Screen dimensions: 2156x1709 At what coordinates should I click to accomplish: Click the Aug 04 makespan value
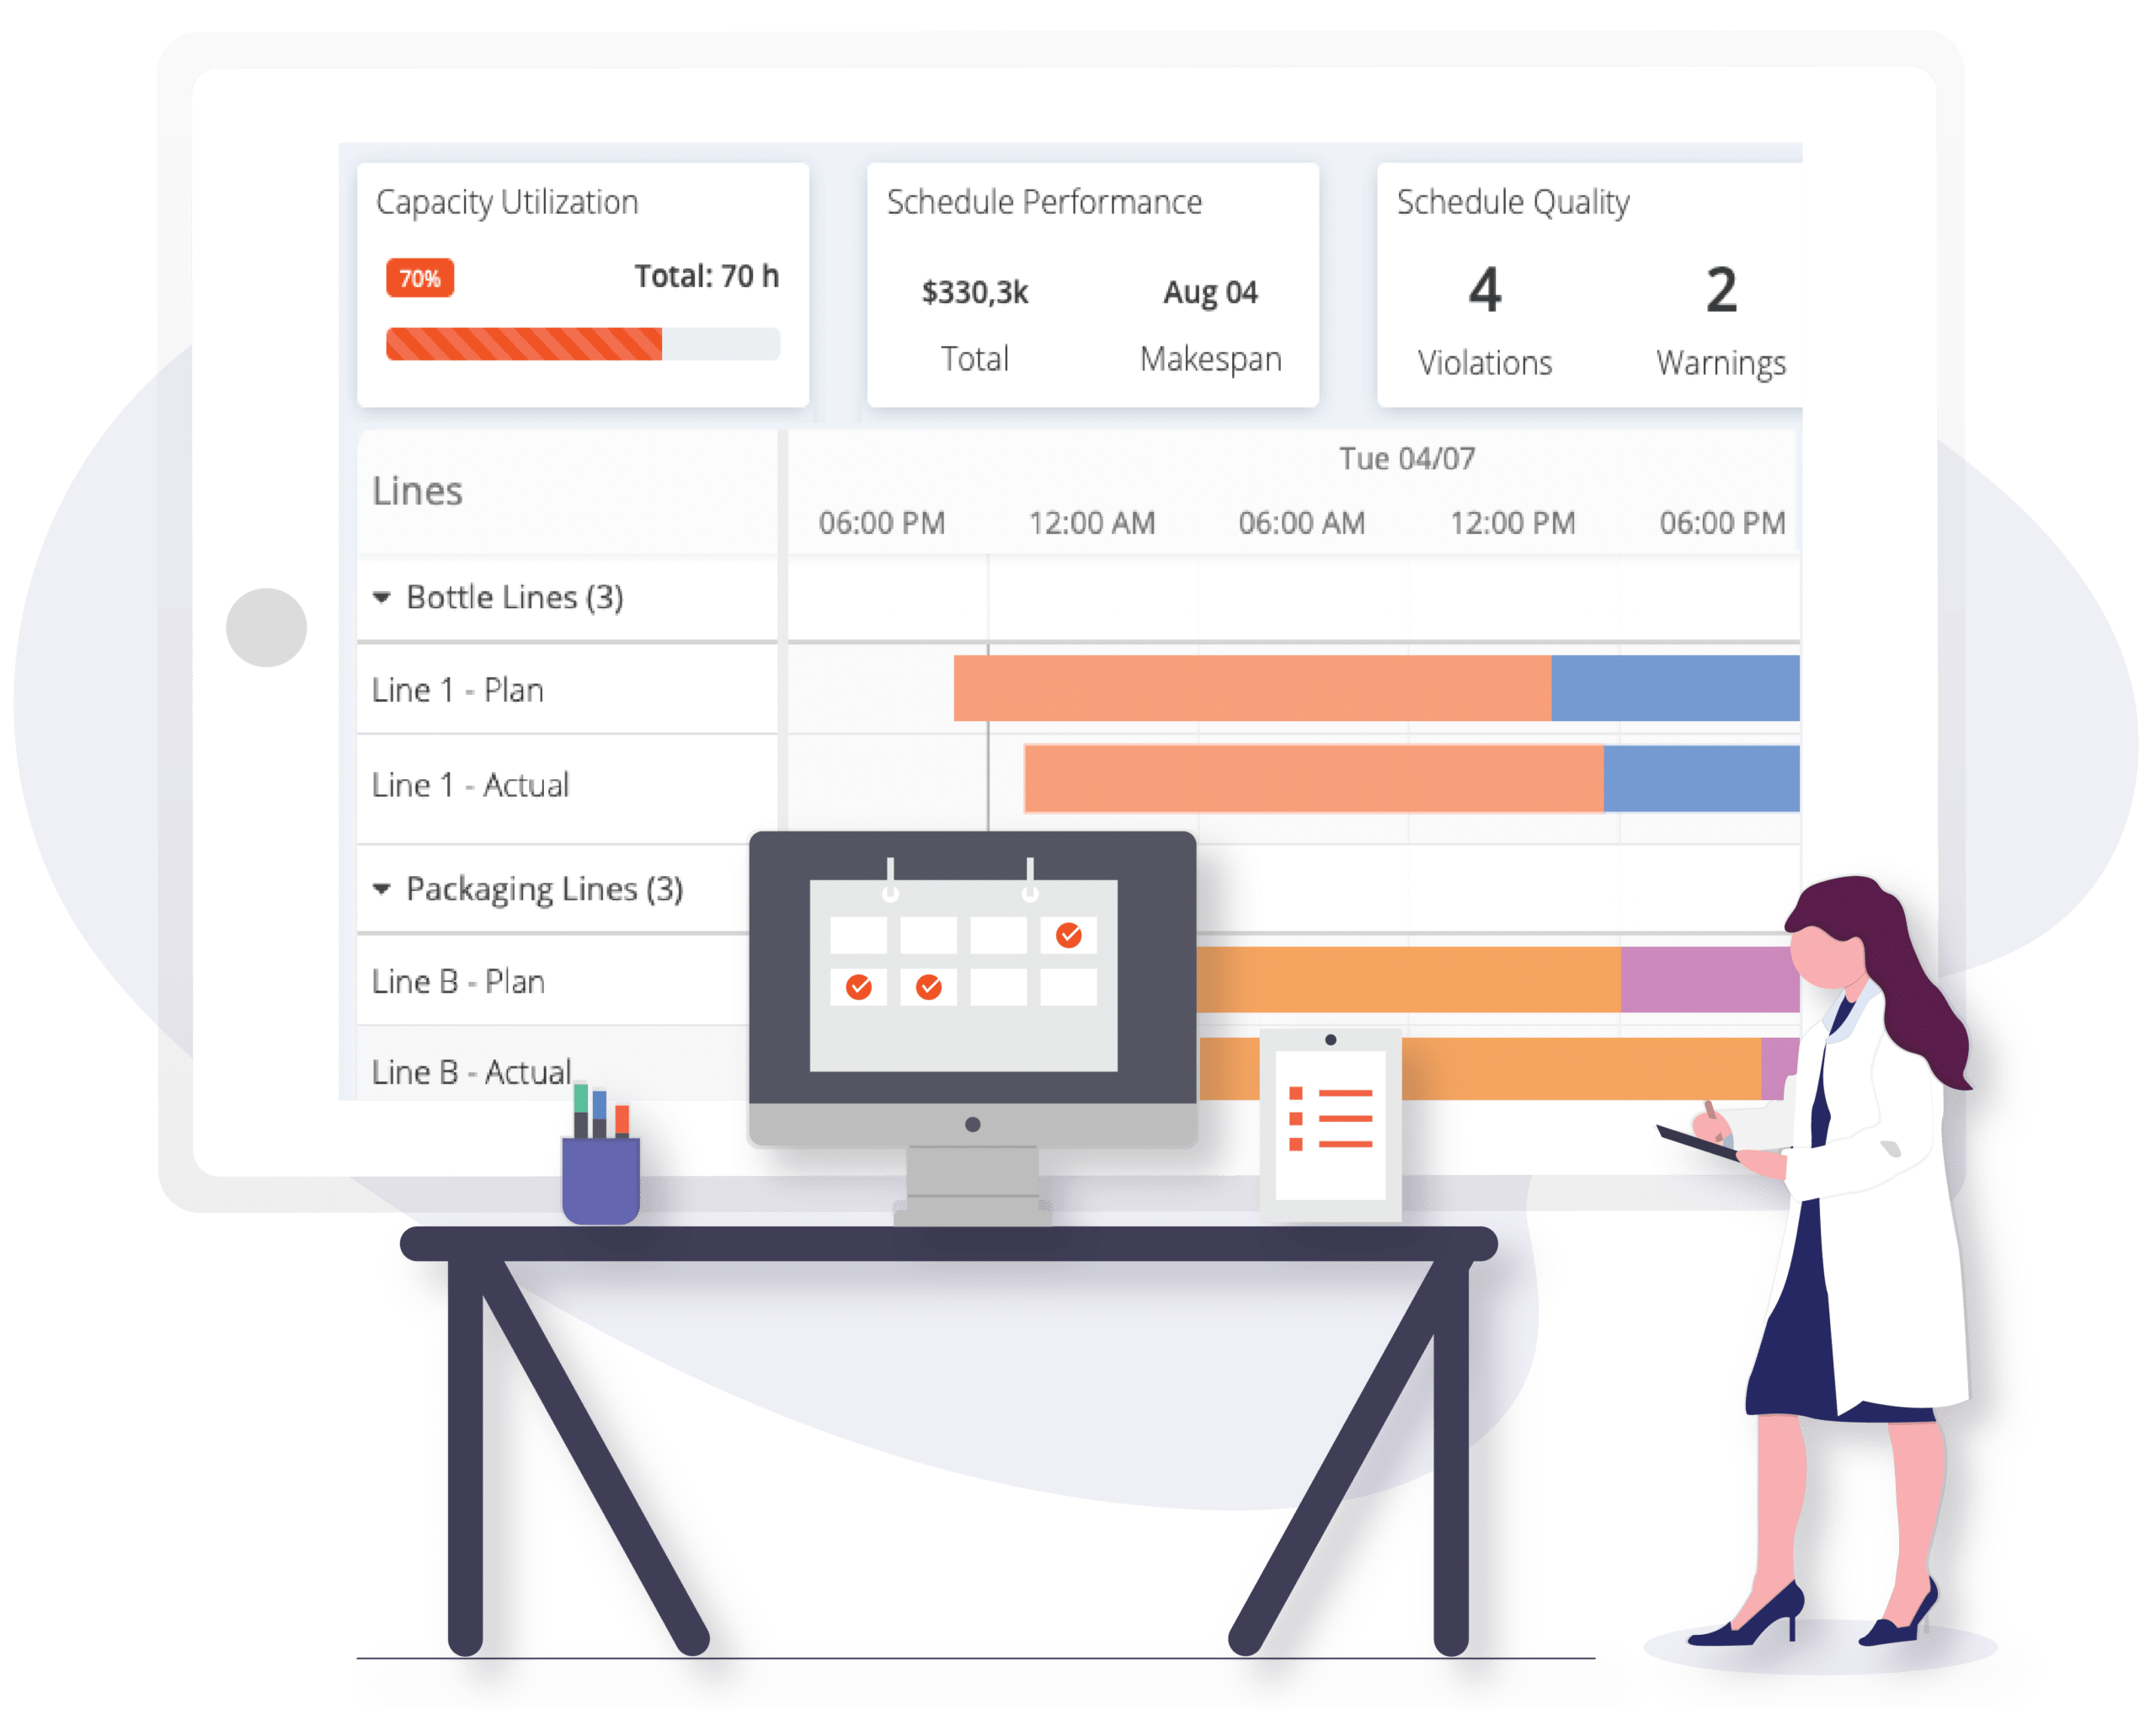(x=1210, y=292)
